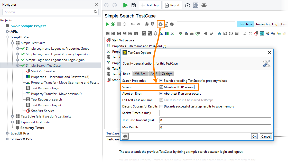Add a Delay step clock icon
The image size is (288, 162).
[231, 33]
